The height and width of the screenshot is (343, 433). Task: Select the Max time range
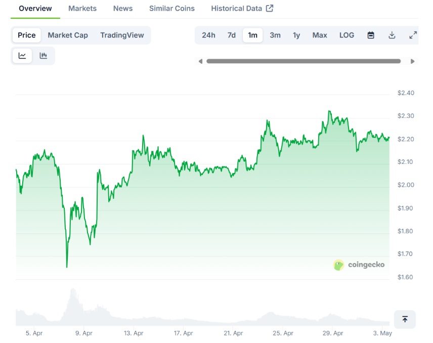click(319, 35)
